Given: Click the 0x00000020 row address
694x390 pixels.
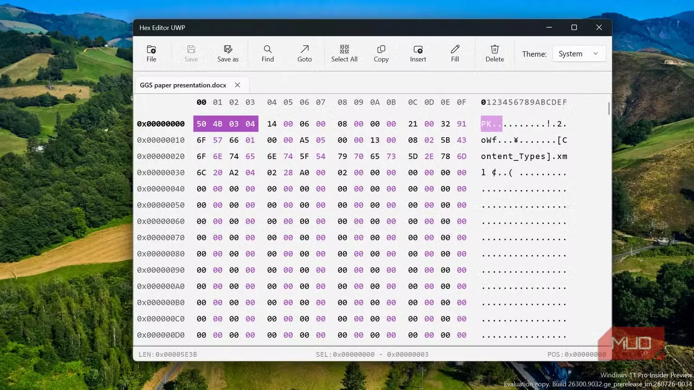Looking at the screenshot, I should point(161,156).
